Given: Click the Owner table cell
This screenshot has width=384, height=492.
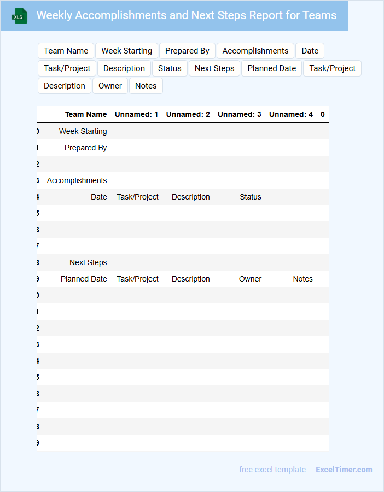Looking at the screenshot, I should click(250, 279).
